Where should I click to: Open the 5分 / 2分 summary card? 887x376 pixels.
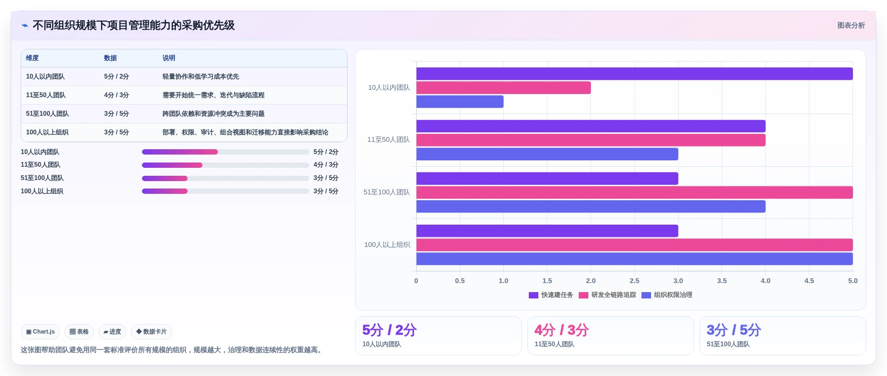click(x=438, y=336)
